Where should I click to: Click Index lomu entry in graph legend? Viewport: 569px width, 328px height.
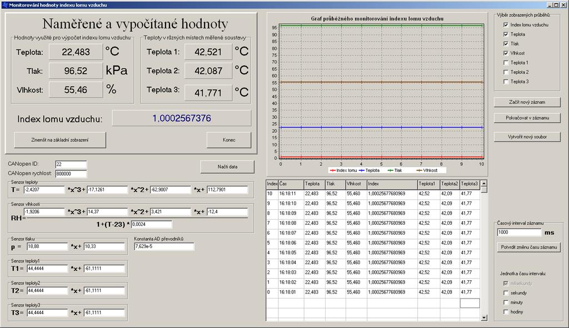pyautogui.click(x=343, y=170)
